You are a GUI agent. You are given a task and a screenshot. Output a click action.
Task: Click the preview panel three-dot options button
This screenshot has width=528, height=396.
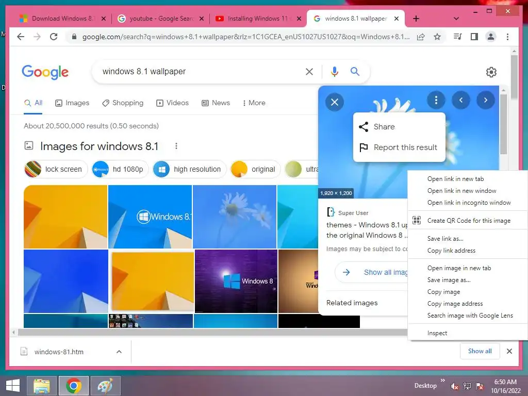[x=436, y=100]
